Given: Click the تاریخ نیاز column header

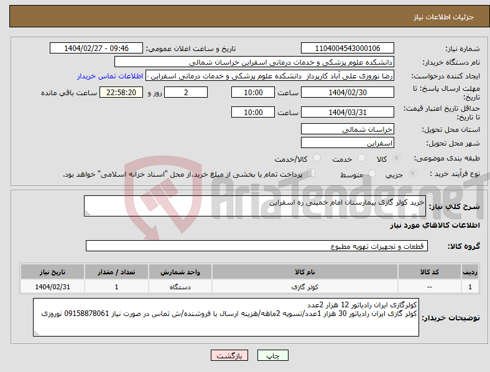Looking at the screenshot, I should [x=52, y=272].
